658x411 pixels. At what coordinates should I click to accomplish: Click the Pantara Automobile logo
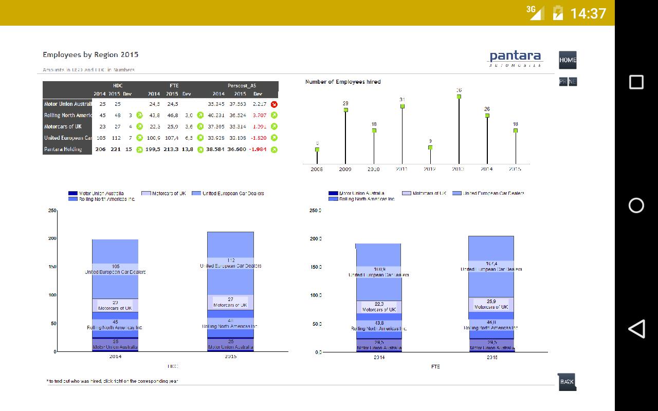[x=515, y=59]
